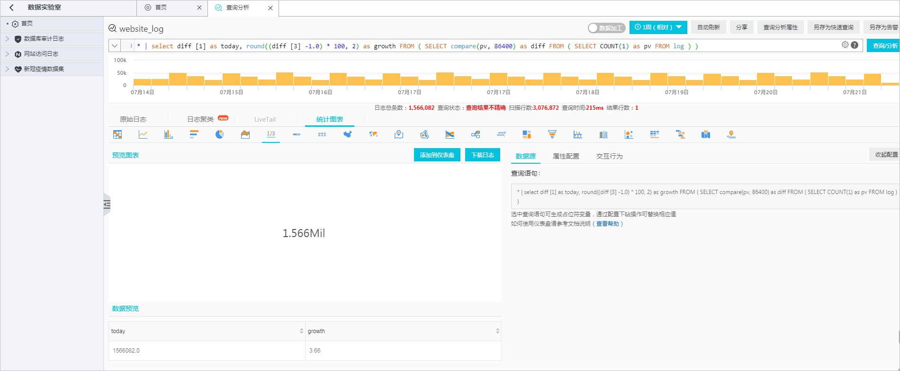Image resolution: width=900 pixels, height=371 pixels.
Task: Click the 分享 button
Action: click(742, 27)
